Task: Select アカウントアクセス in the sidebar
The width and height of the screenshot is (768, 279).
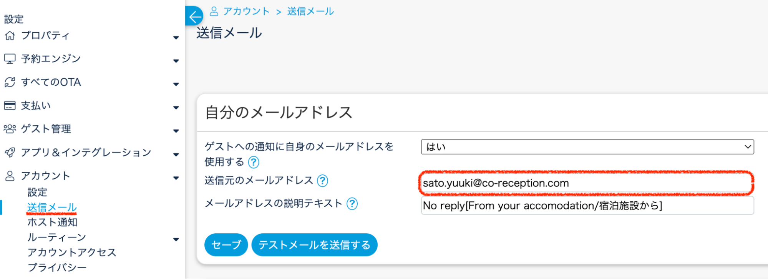Action: pos(71,252)
